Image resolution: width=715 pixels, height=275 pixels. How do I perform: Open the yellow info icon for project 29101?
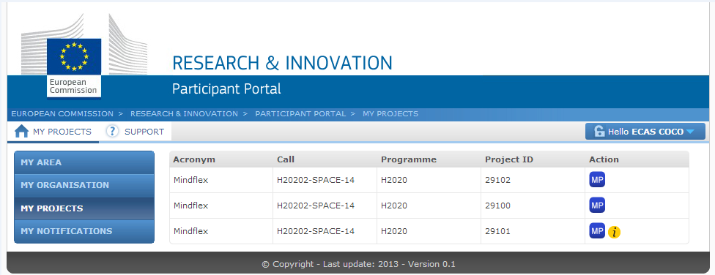[614, 232]
